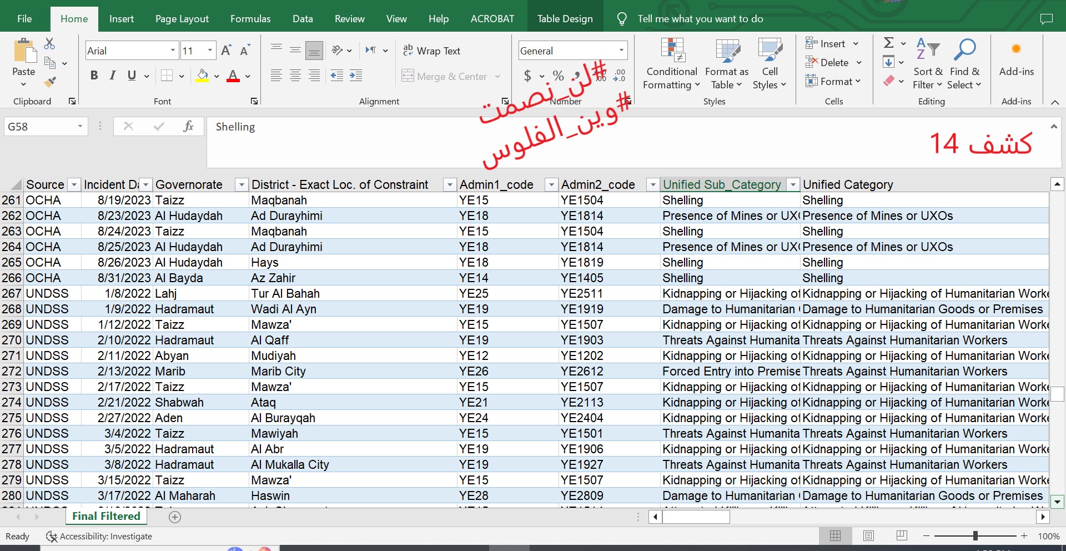Click the Insert Function fx icon

click(188, 127)
